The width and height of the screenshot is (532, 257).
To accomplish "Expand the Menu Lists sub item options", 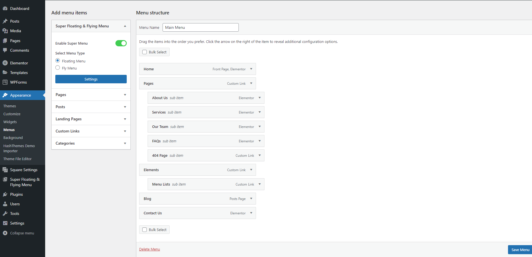I will (x=260, y=184).
